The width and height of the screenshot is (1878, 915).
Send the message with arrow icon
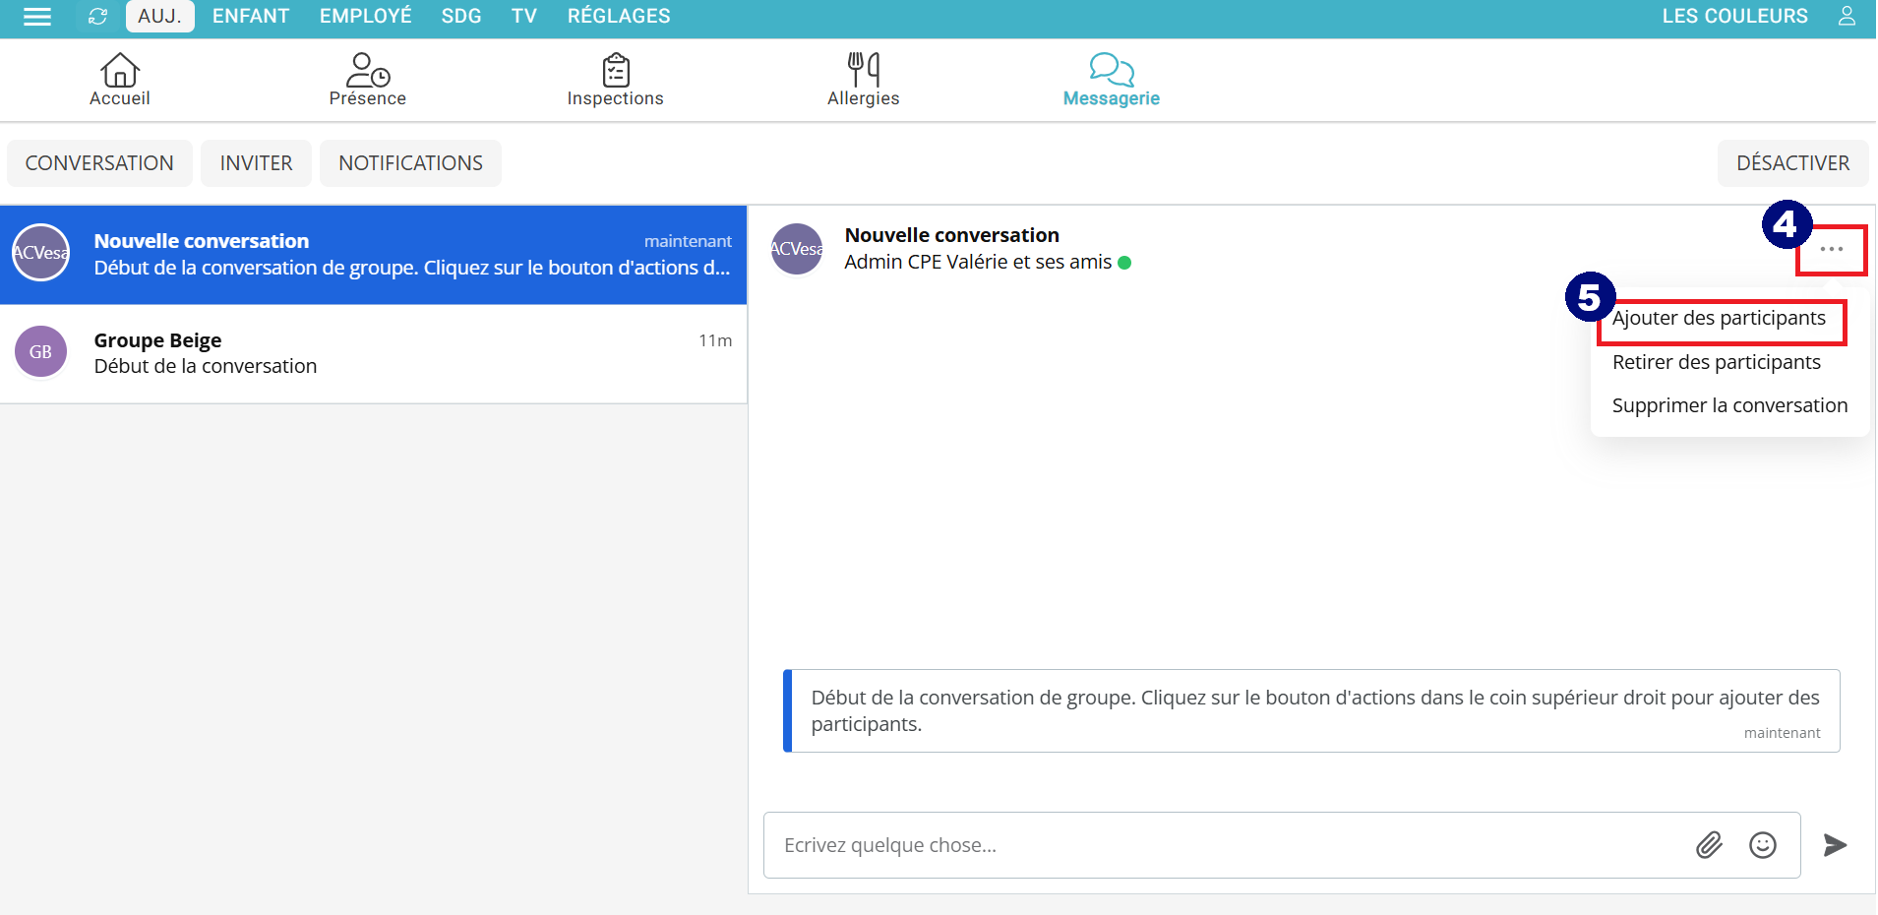click(1835, 845)
